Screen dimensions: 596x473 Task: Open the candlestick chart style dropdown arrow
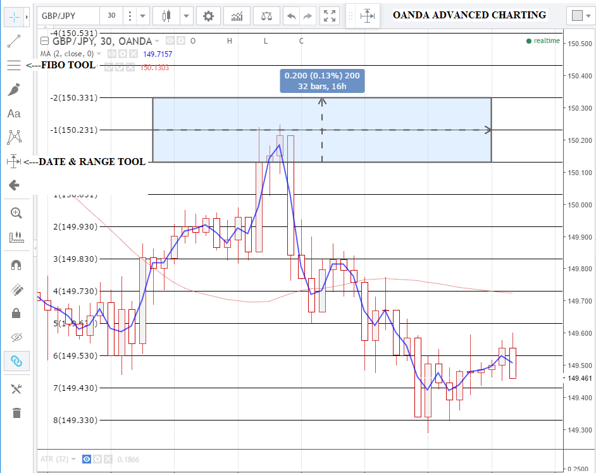pos(187,16)
